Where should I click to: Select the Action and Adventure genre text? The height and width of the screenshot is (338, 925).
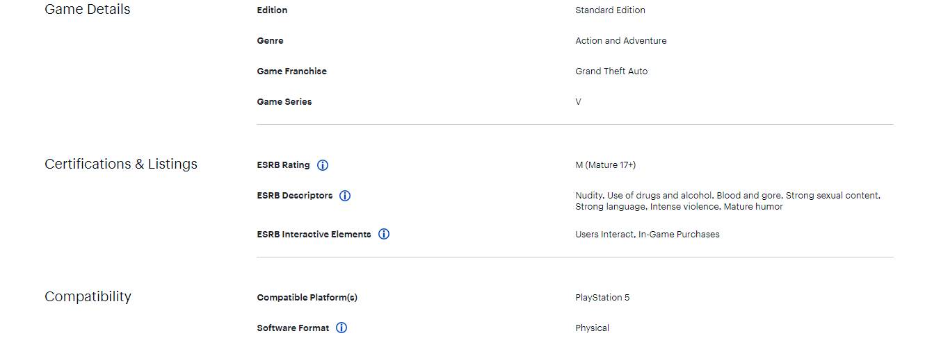[621, 41]
